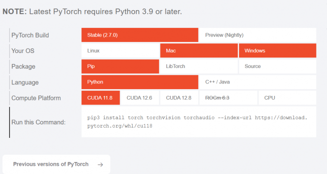Viewport: 327px width, 174px height.
Task: Select CUDA 12.8 compute platform
Action: click(x=179, y=98)
